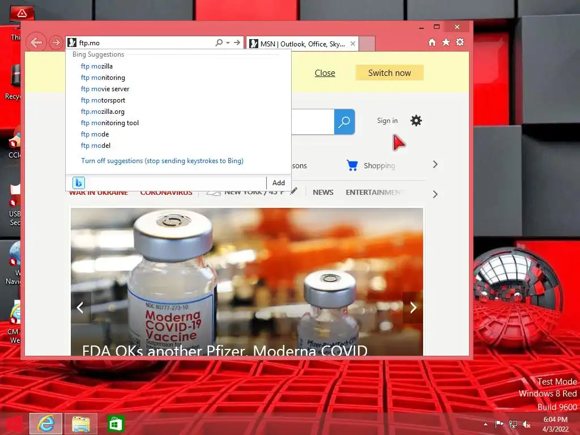Select the 'ftp mozilla' suggestion

click(96, 66)
